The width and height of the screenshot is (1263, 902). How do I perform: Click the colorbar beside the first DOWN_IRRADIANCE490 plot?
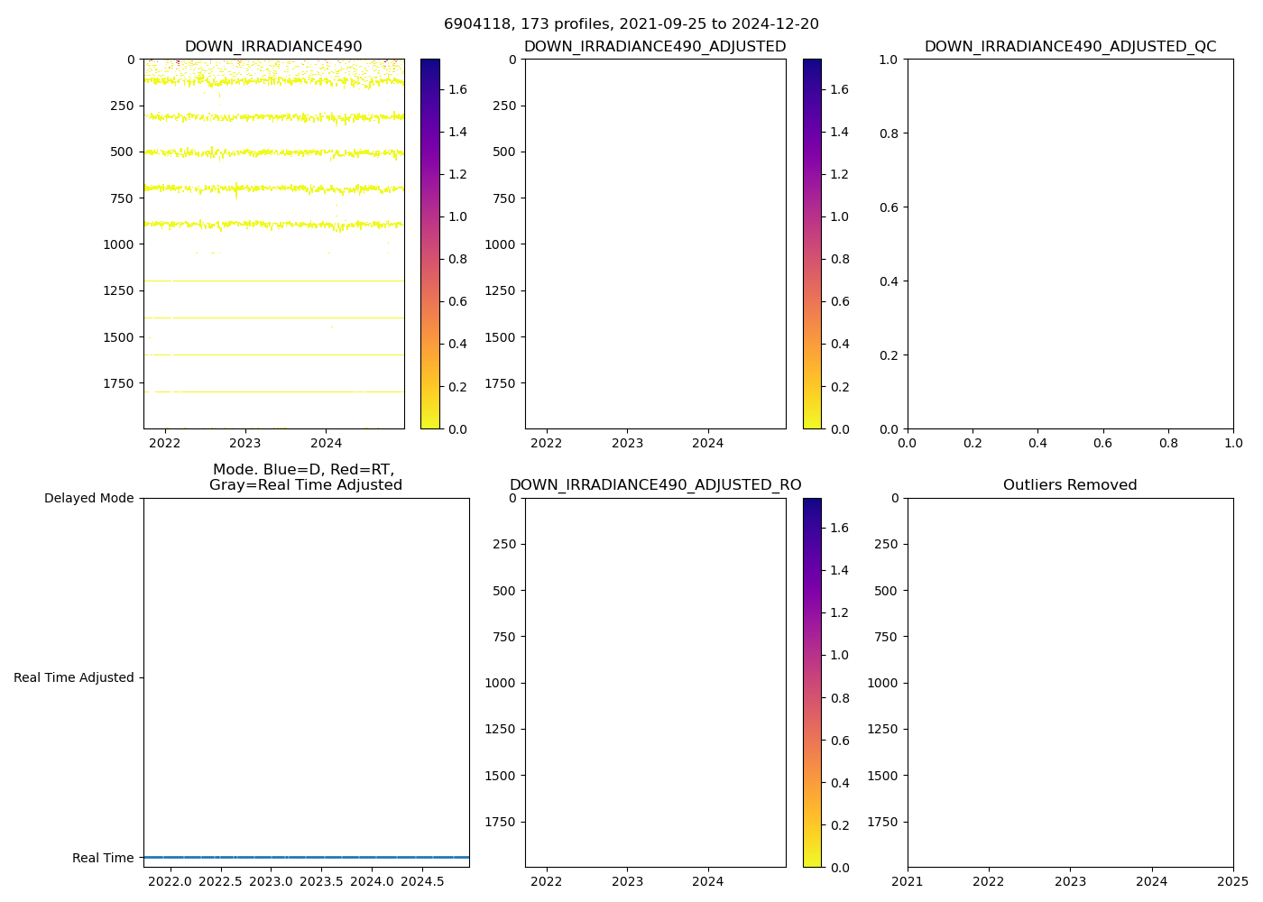tap(430, 244)
